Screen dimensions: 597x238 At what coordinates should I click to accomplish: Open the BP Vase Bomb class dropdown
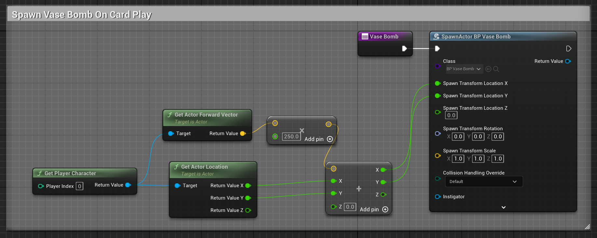pyautogui.click(x=464, y=69)
